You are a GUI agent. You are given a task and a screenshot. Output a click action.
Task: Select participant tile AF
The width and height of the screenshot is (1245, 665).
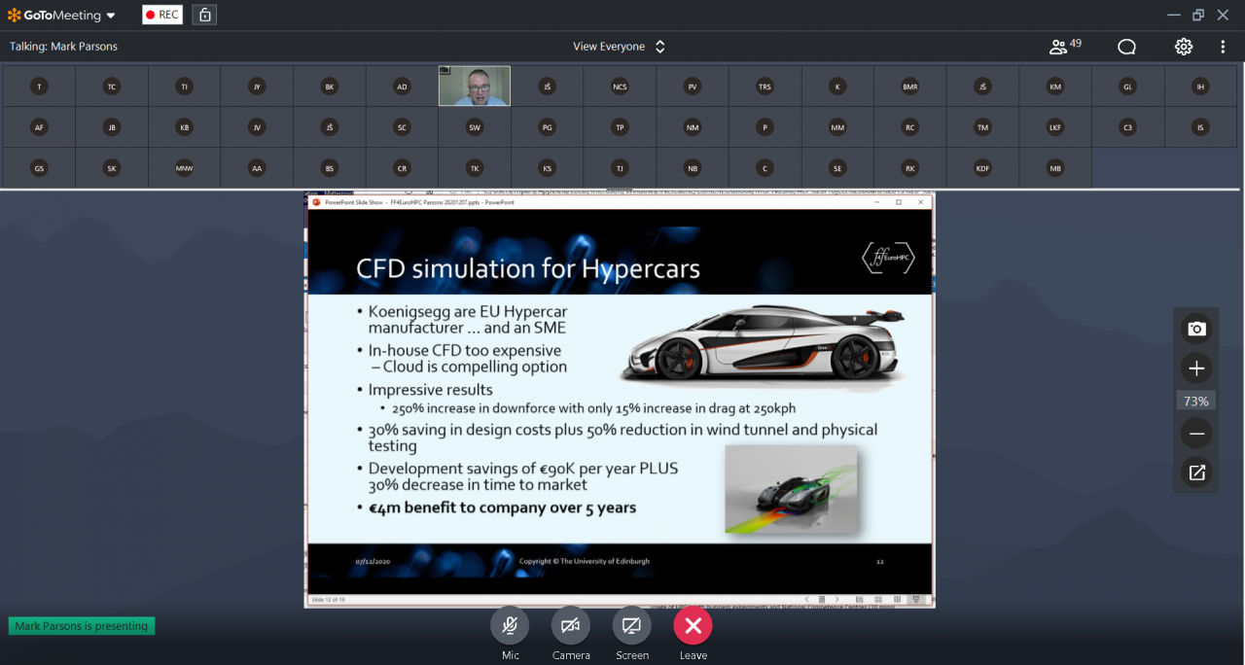[x=39, y=127]
